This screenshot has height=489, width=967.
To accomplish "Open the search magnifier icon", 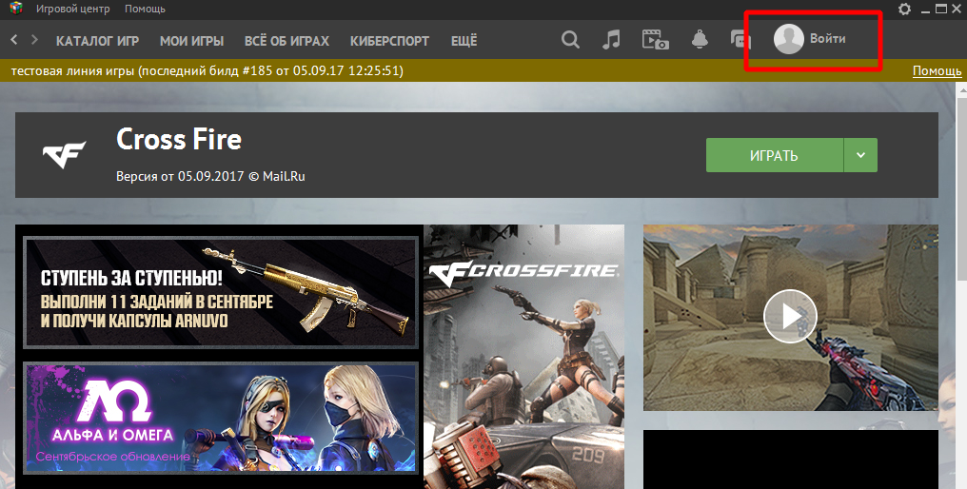I will coord(570,40).
